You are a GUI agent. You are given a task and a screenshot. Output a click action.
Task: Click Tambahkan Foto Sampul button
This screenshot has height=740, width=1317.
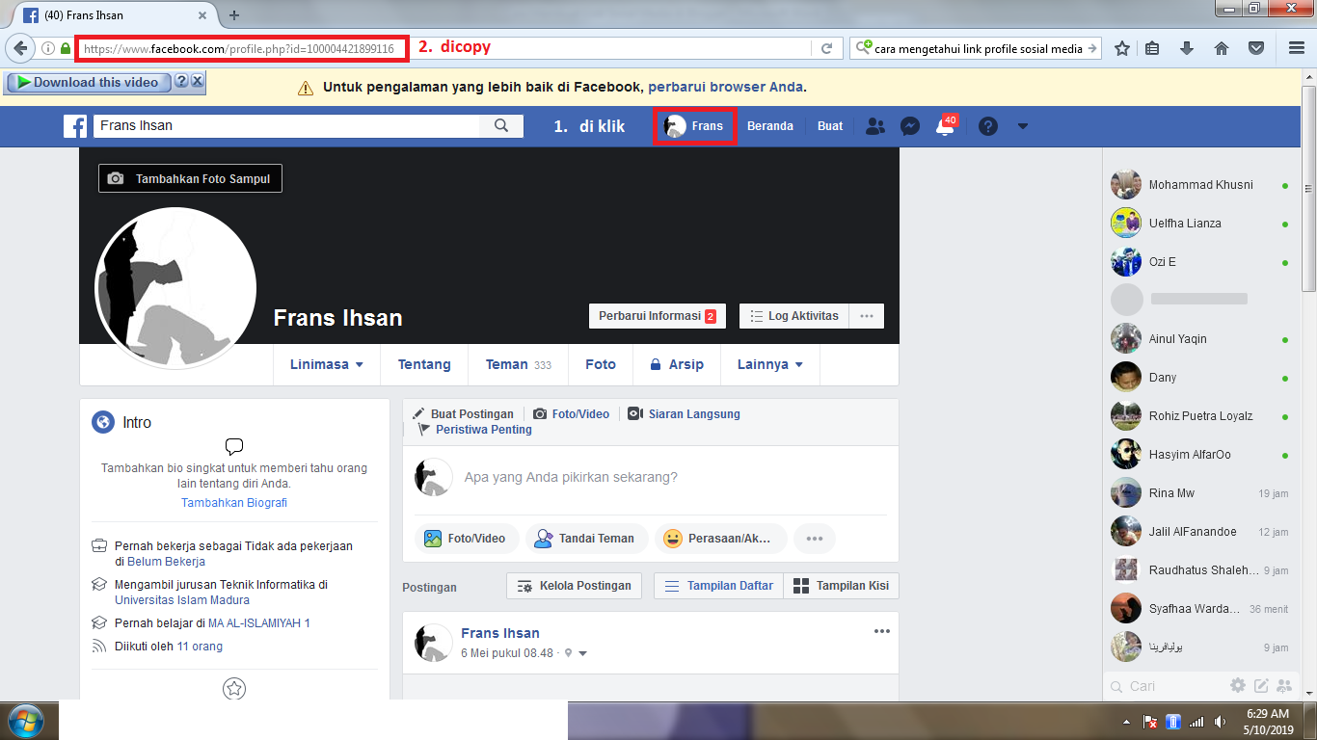pos(191,179)
